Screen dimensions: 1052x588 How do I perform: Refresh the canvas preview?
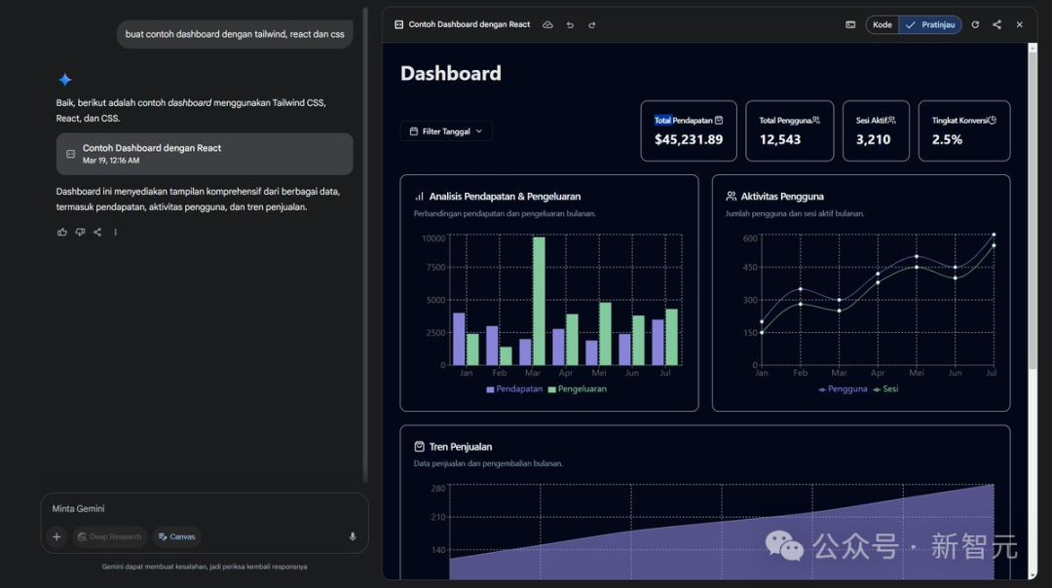coord(975,24)
